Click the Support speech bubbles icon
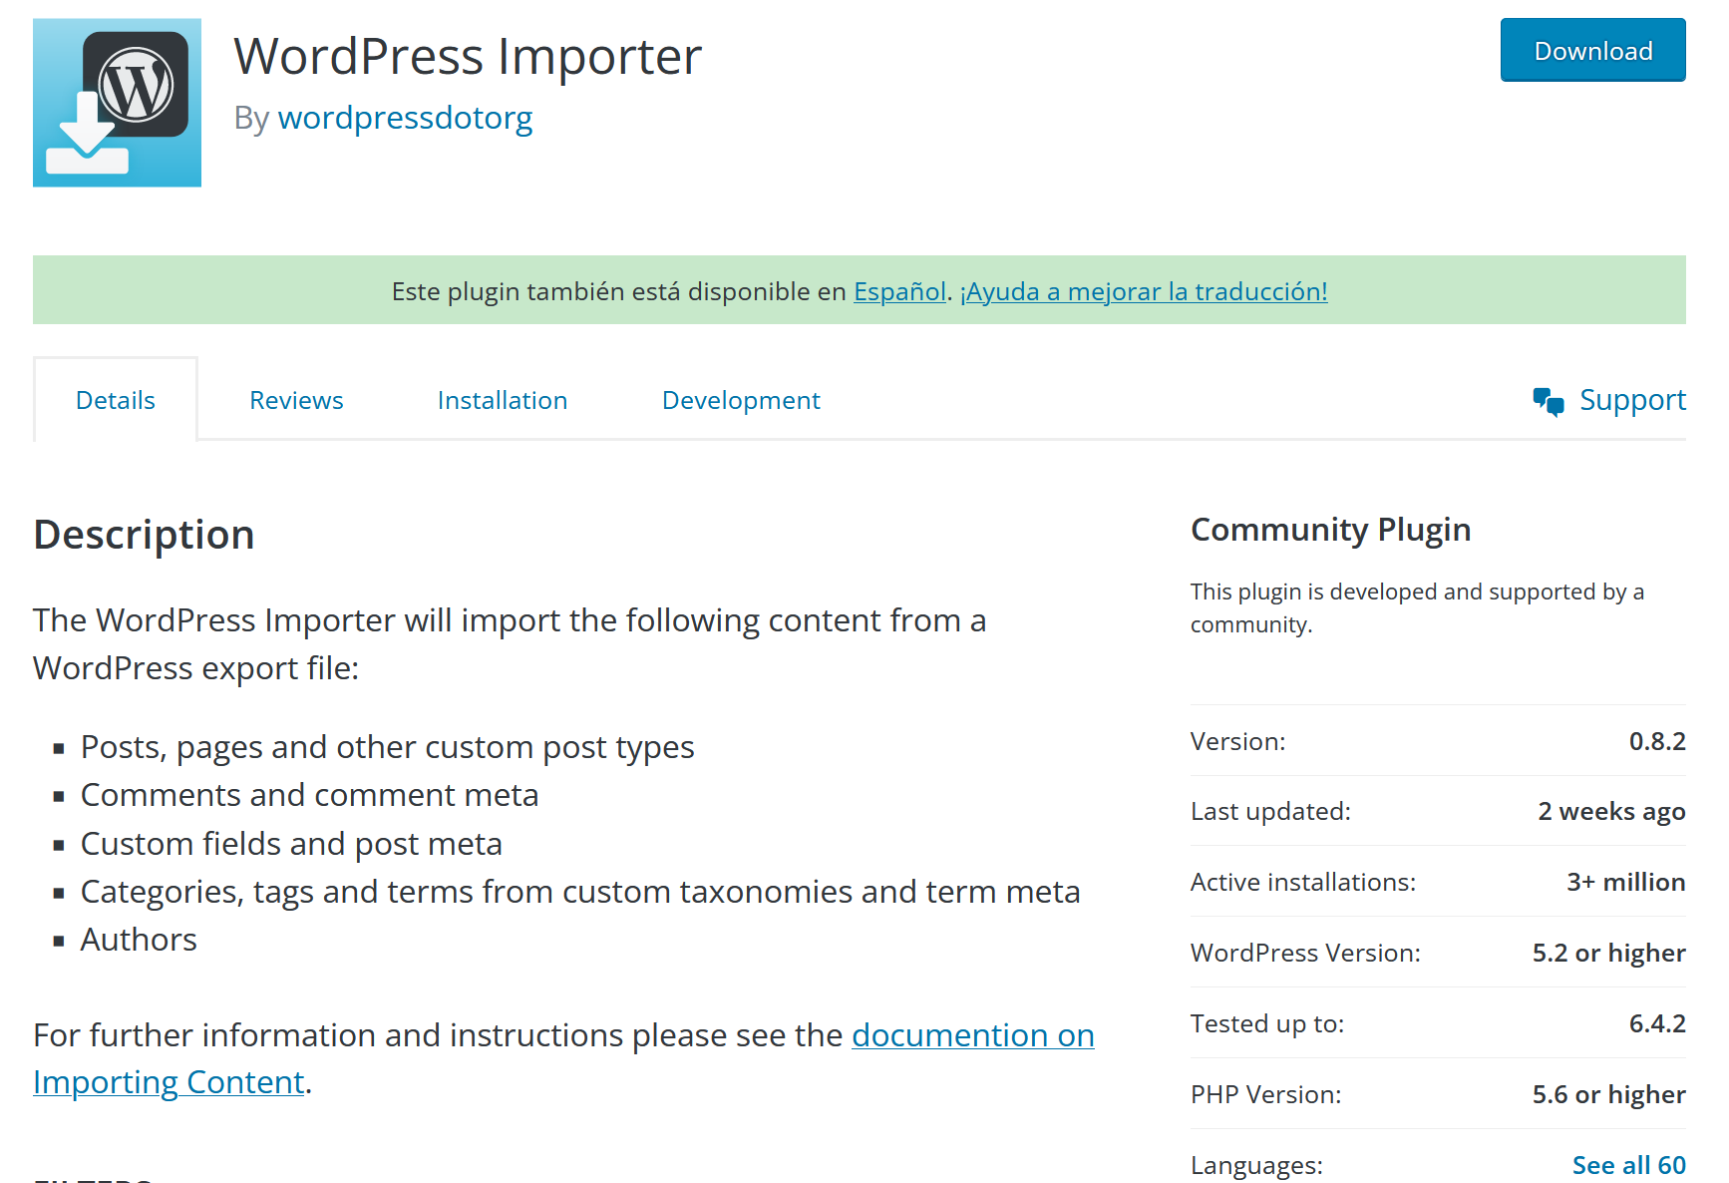Viewport: 1729px width, 1183px height. [x=1549, y=402]
